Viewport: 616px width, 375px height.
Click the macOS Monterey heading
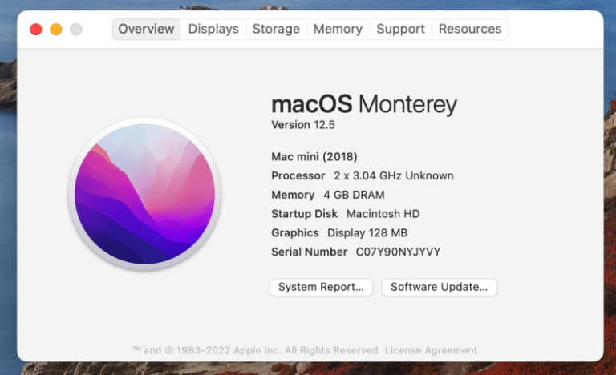(x=364, y=104)
